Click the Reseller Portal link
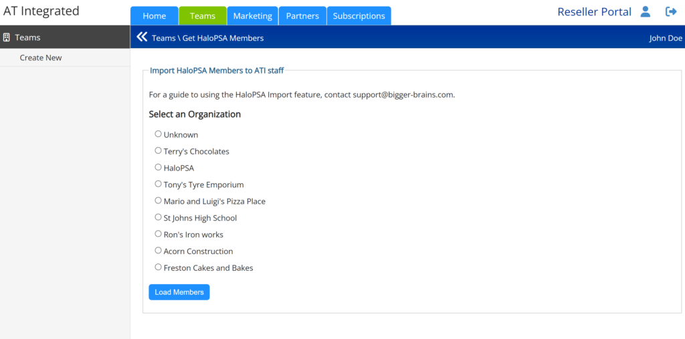The width and height of the screenshot is (685, 339). 594,12
